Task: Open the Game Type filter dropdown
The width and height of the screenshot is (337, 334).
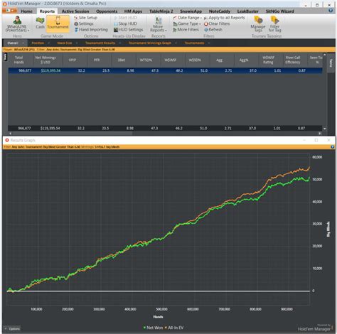Action: tap(187, 23)
